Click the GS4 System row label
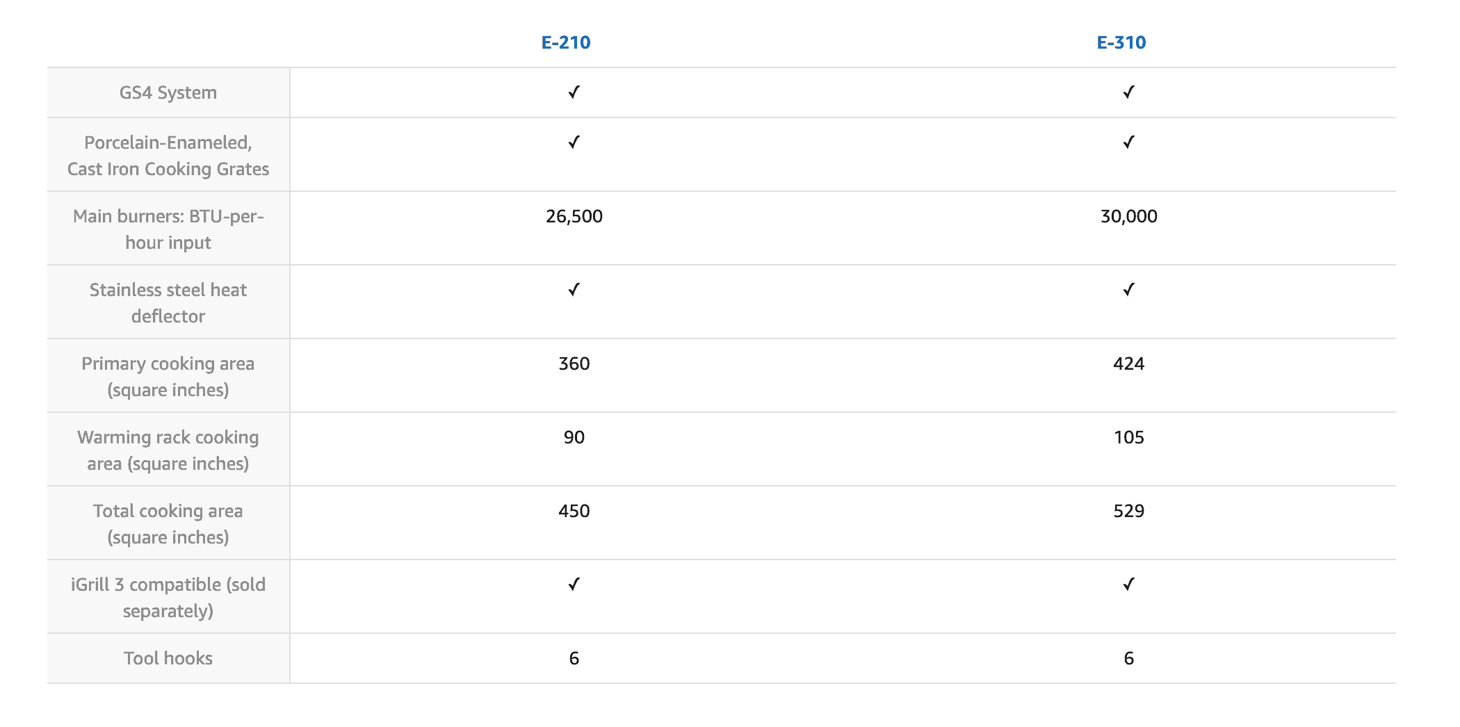This screenshot has width=1460, height=727. [x=168, y=92]
